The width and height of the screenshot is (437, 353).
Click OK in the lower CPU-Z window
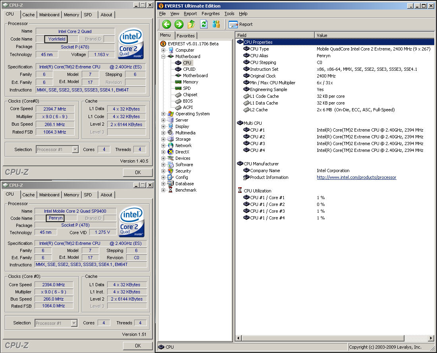tap(138, 346)
